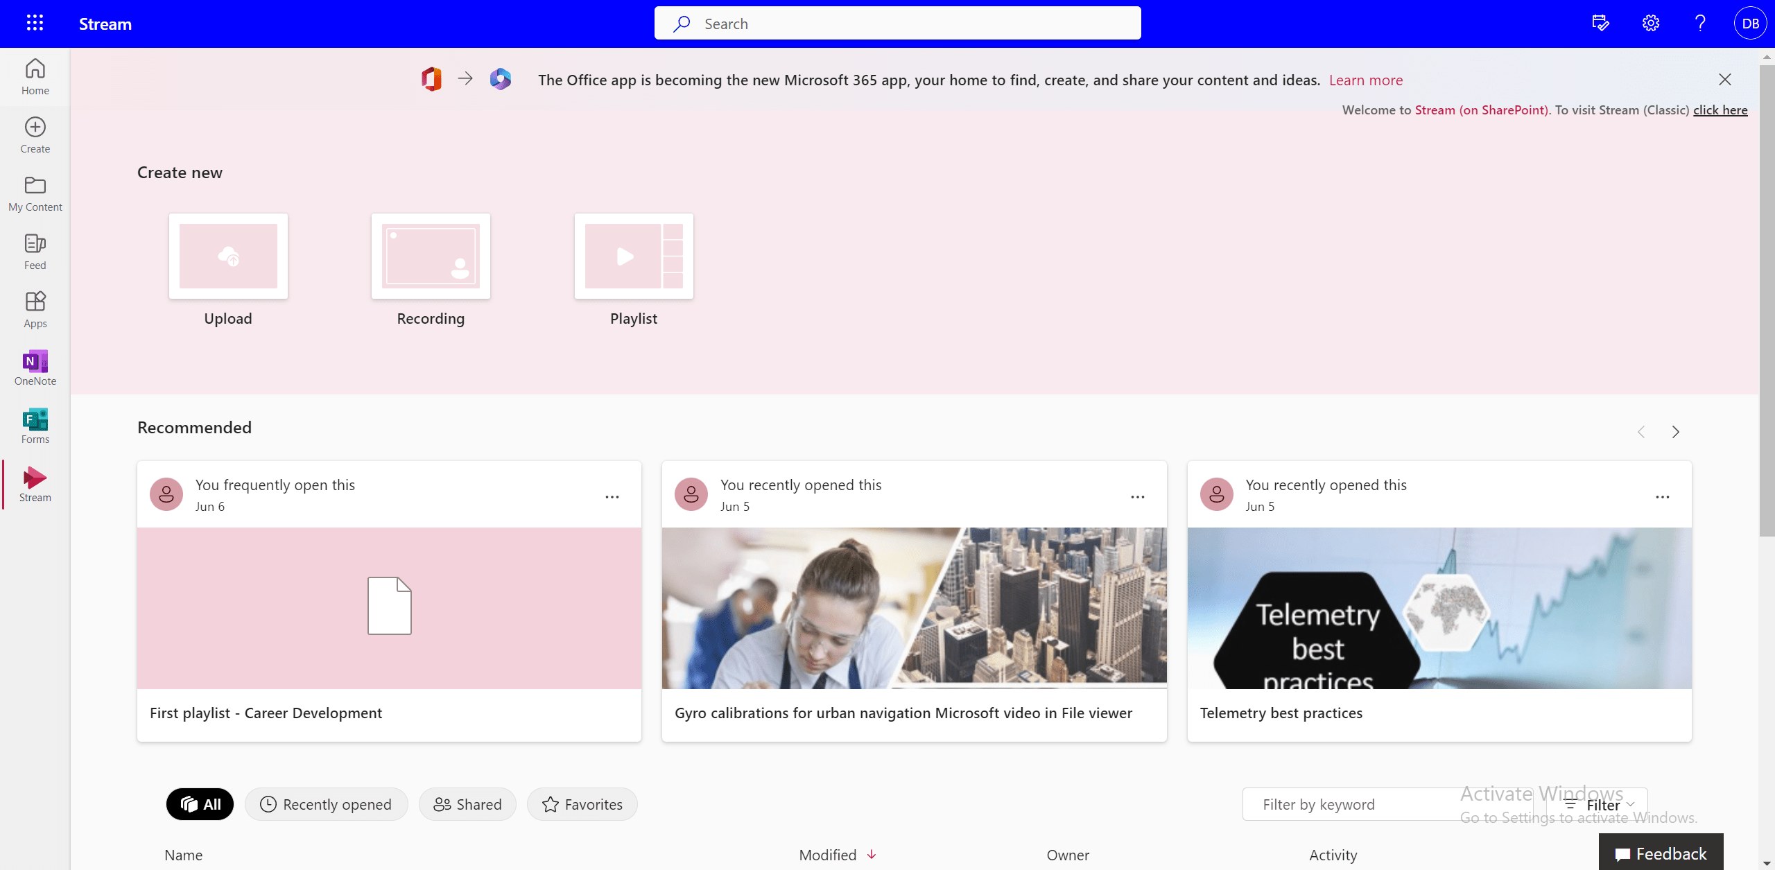
Task: Enable the Favorites filter
Action: pos(582,803)
